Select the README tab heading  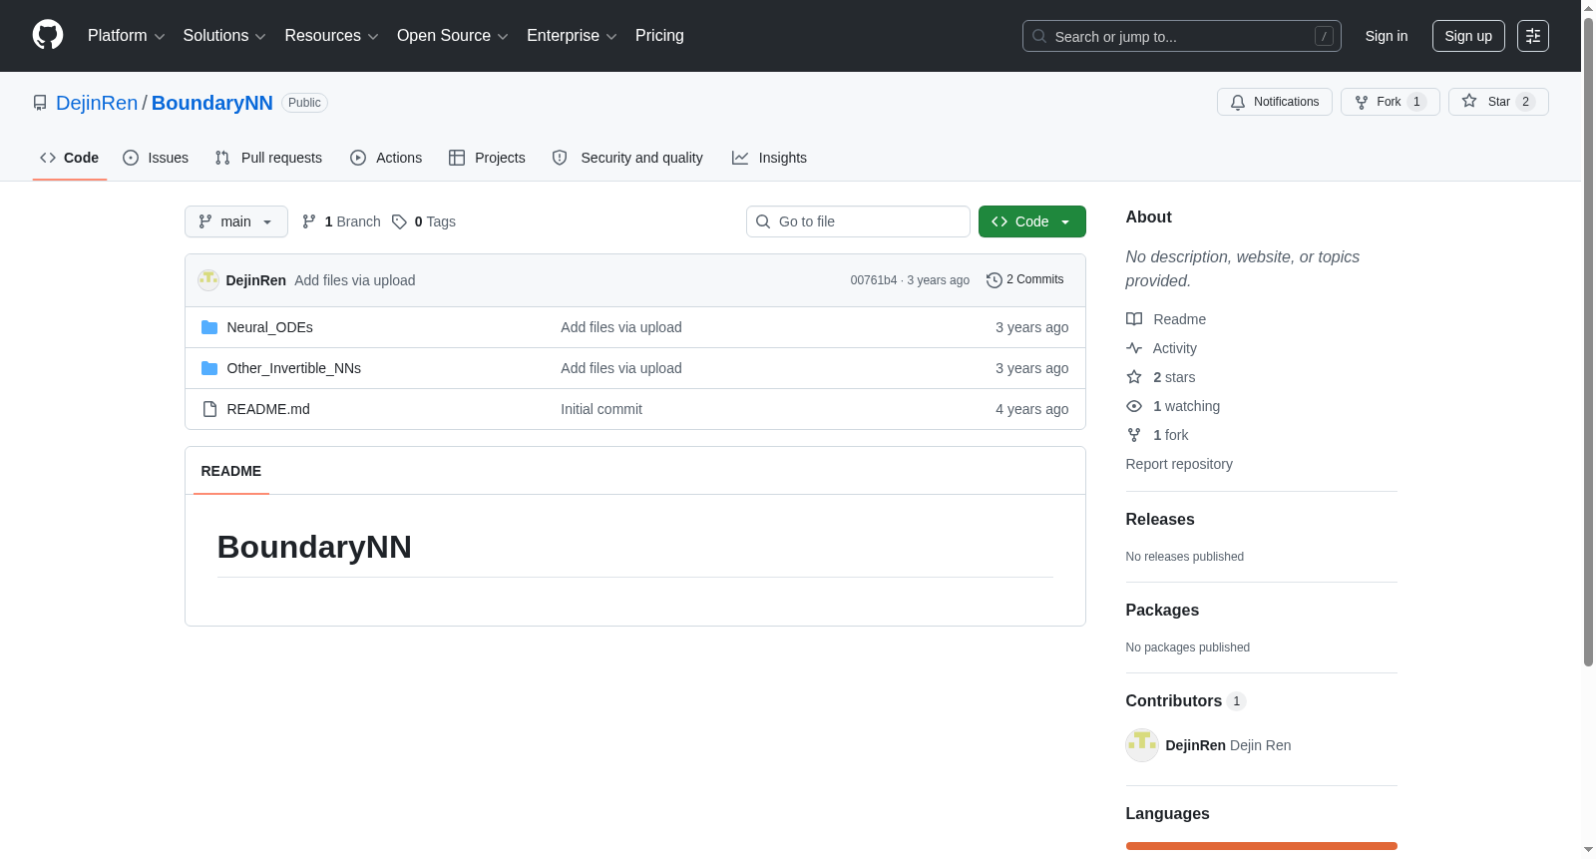(231, 471)
